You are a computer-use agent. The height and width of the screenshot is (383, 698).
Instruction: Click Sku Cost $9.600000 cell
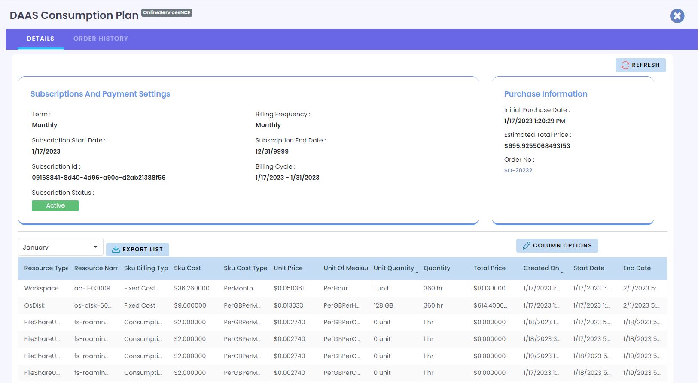coord(190,305)
